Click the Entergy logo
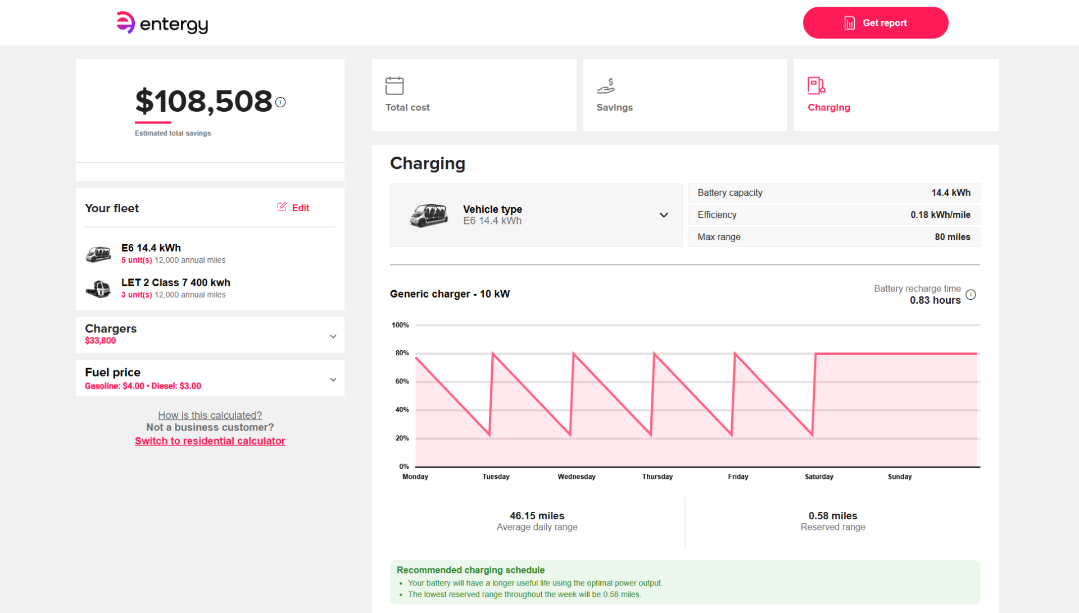 pyautogui.click(x=162, y=23)
